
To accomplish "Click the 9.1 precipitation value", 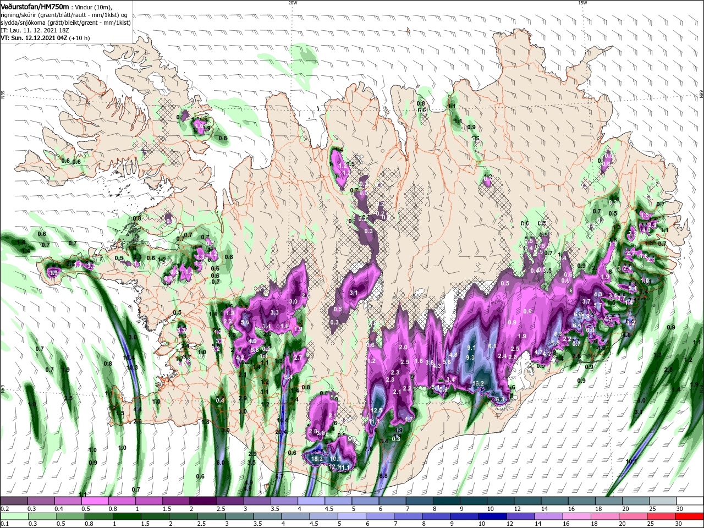I will point(471,348).
